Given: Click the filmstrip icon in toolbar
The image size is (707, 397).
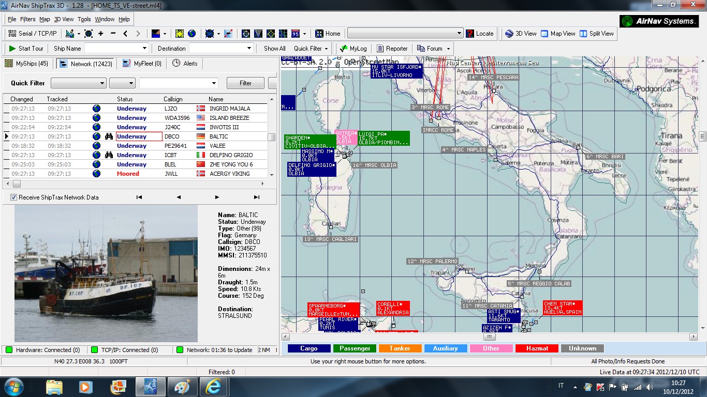Looking at the screenshot, I should click(180, 34).
